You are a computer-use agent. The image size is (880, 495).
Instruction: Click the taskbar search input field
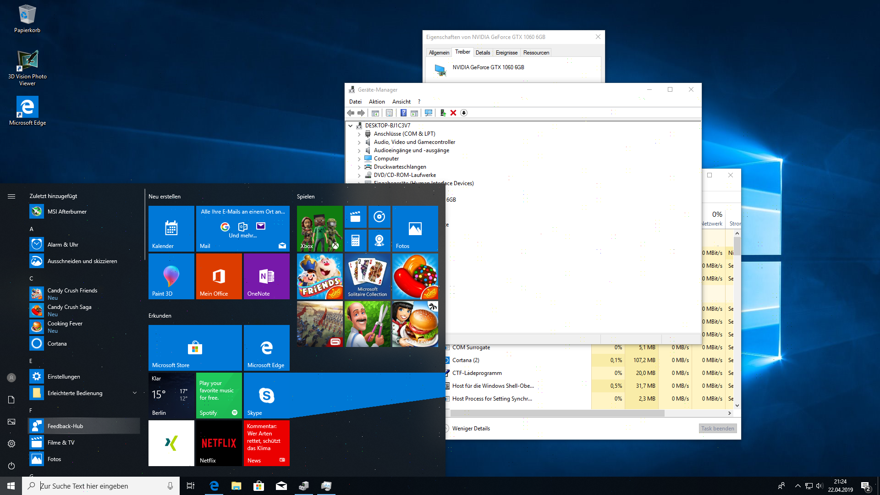[101, 486]
